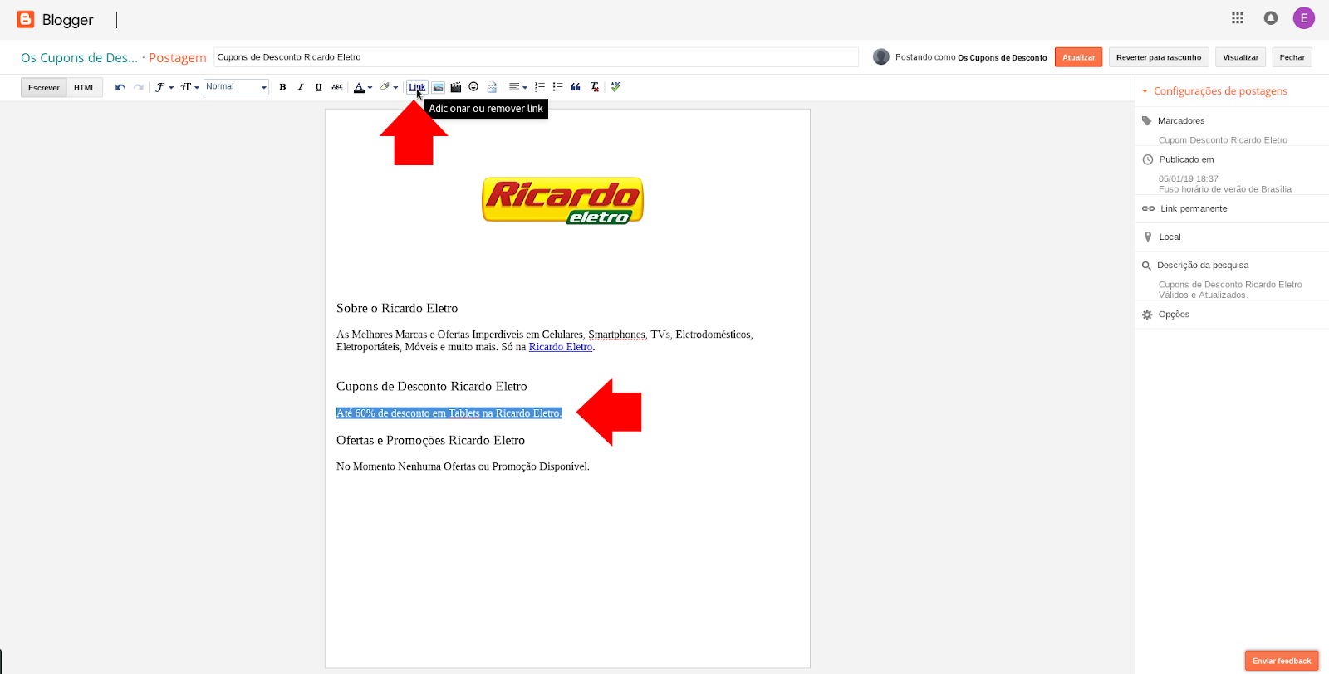Click the Postagem breadcrumb link
This screenshot has height=674, width=1329.
click(x=178, y=57)
